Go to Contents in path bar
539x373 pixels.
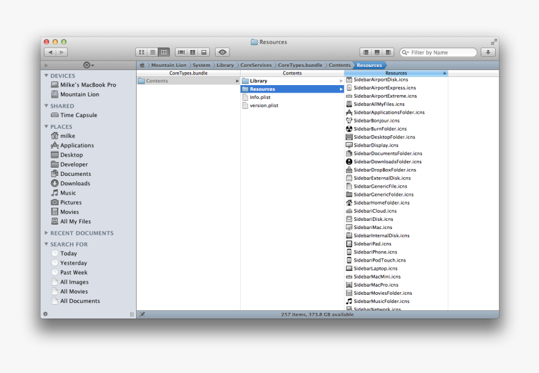[339, 65]
